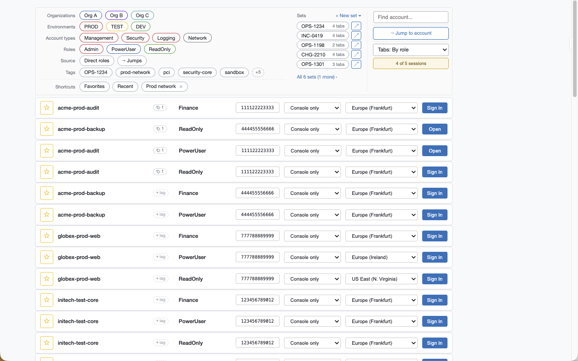Click the account ID field on initech-test-core Finance row

(x=258, y=300)
